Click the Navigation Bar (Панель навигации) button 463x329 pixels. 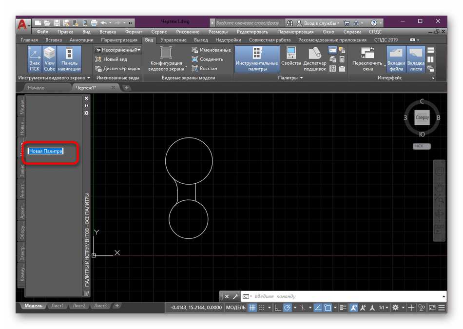pos(69,58)
